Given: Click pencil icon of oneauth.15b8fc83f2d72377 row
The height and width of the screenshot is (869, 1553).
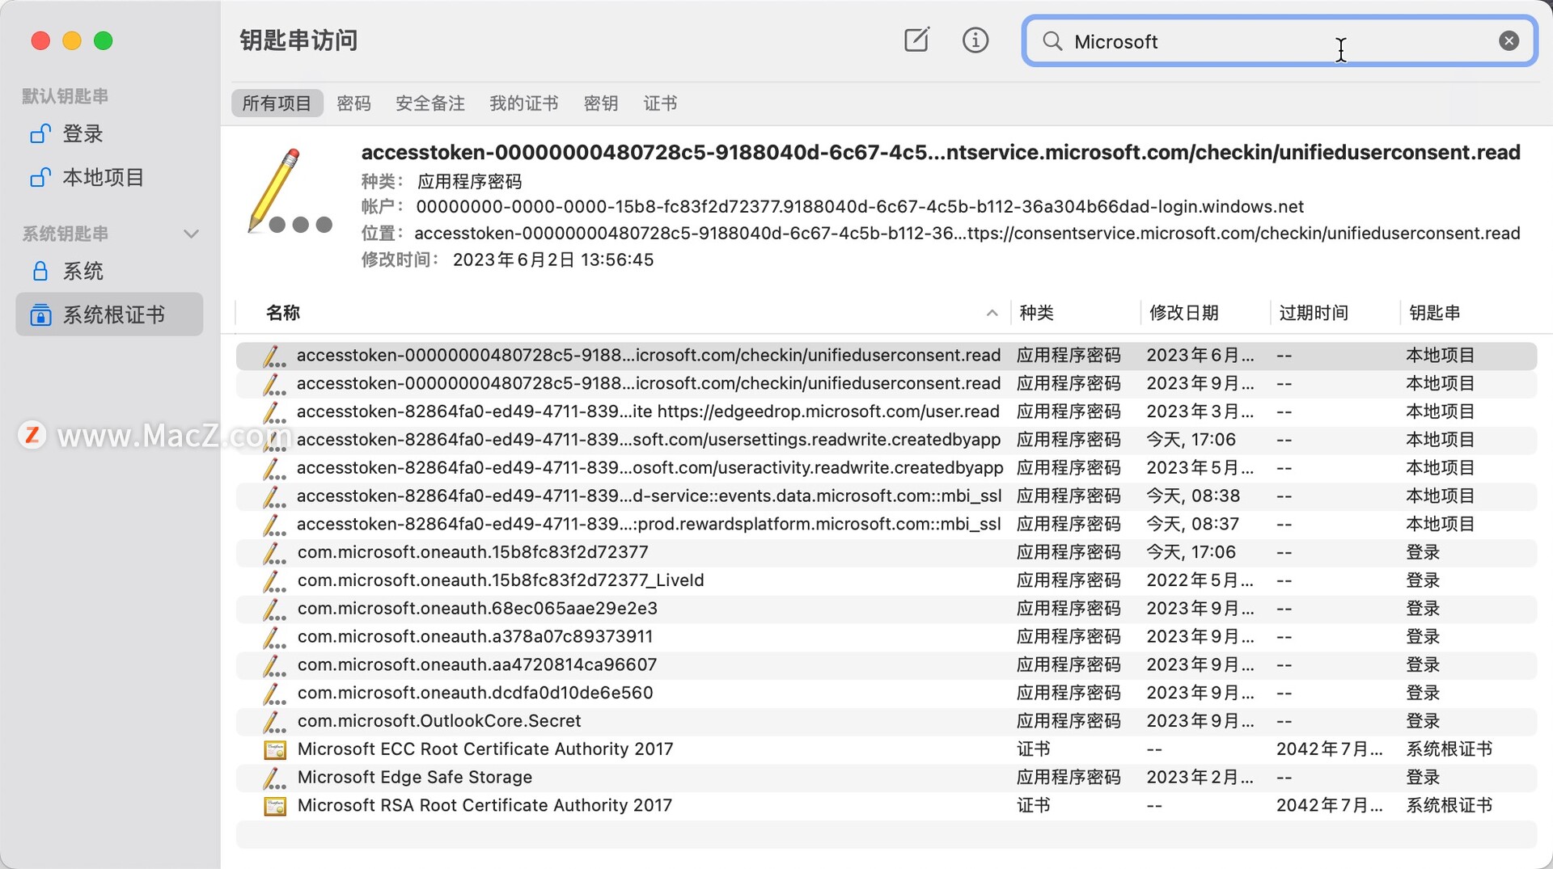Looking at the screenshot, I should click(274, 553).
